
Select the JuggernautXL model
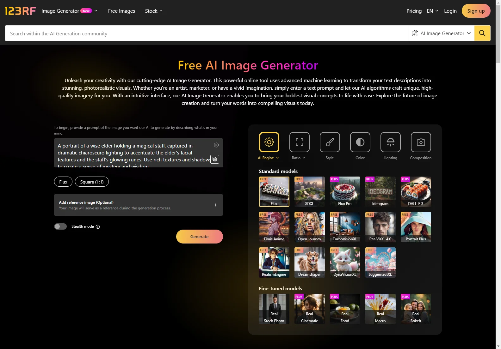380,262
